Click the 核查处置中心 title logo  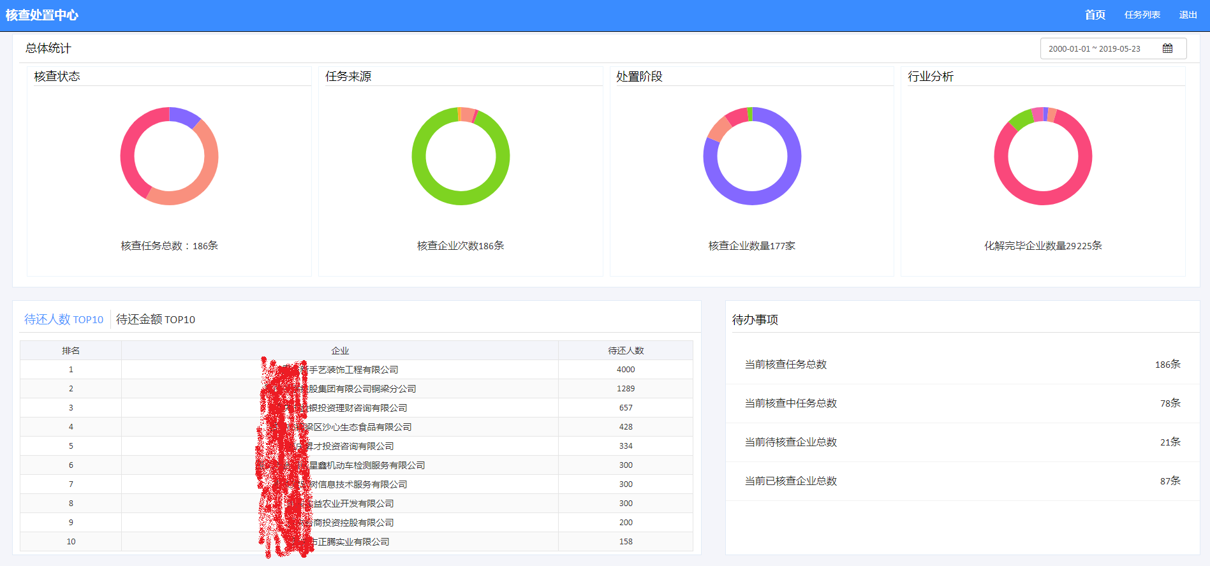(42, 15)
